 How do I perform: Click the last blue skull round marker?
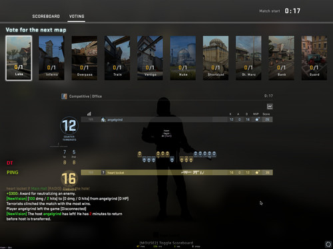[214, 153]
